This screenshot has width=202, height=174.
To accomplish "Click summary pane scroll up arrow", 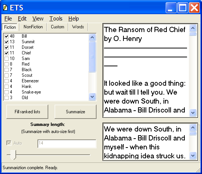I will (193, 127).
